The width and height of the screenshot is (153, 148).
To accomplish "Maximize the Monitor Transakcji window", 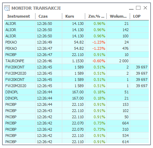I will pos(138,8).
